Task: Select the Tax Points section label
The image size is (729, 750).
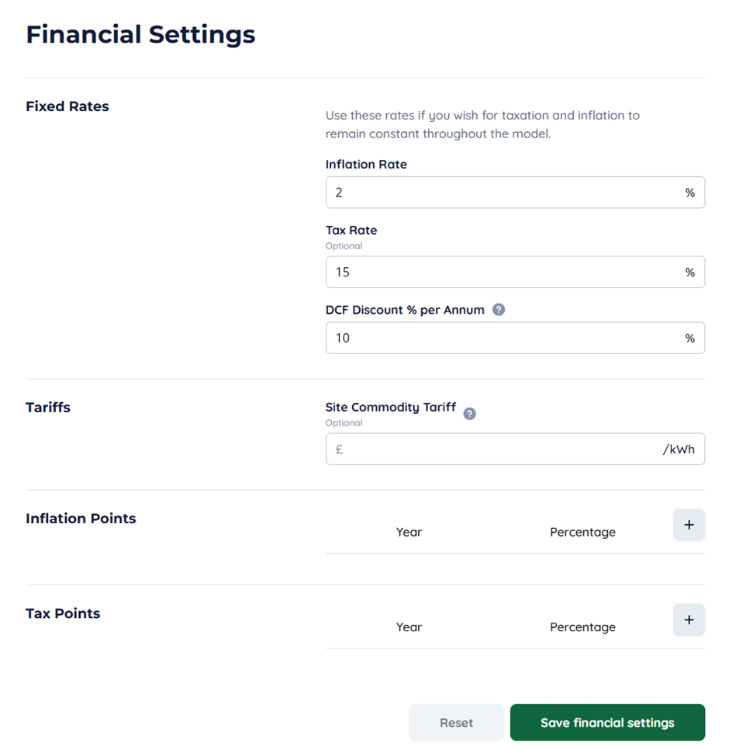Action: (63, 613)
